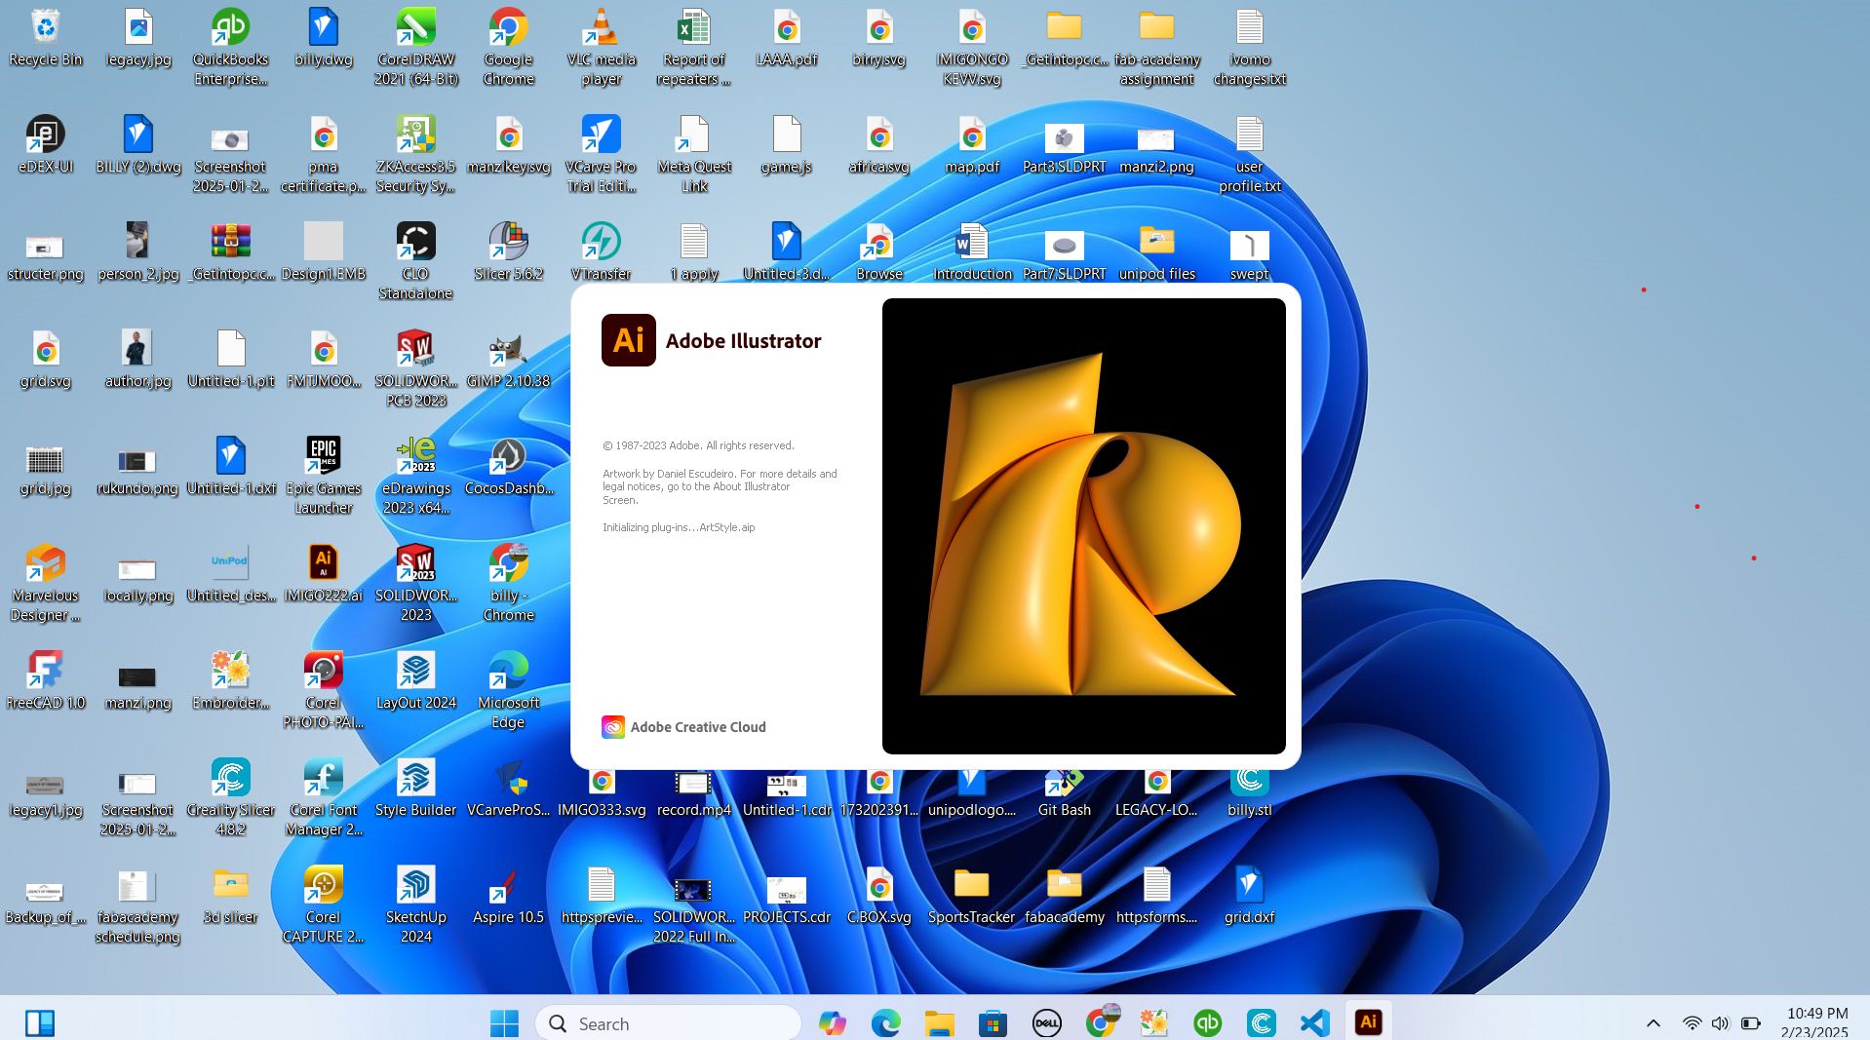This screenshot has width=1870, height=1040.
Task: Select the Git Bash desktop shortcut
Action: [1064, 792]
